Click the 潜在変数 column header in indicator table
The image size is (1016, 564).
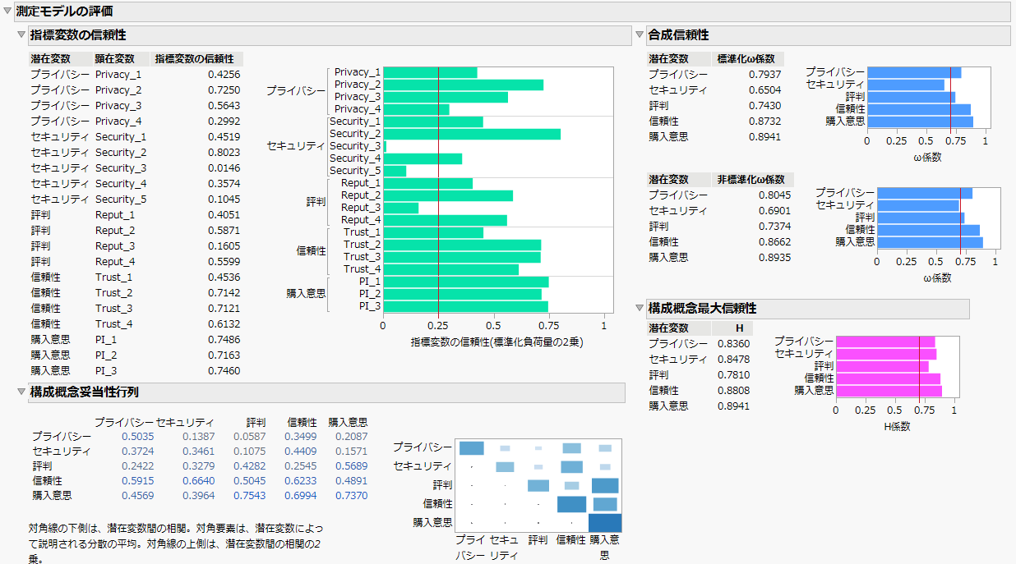pyautogui.click(x=50, y=59)
